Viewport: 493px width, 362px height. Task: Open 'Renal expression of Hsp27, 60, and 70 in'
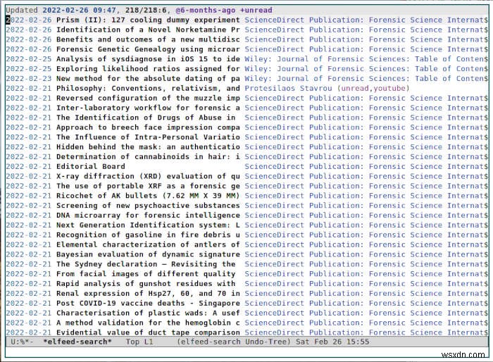148,293
